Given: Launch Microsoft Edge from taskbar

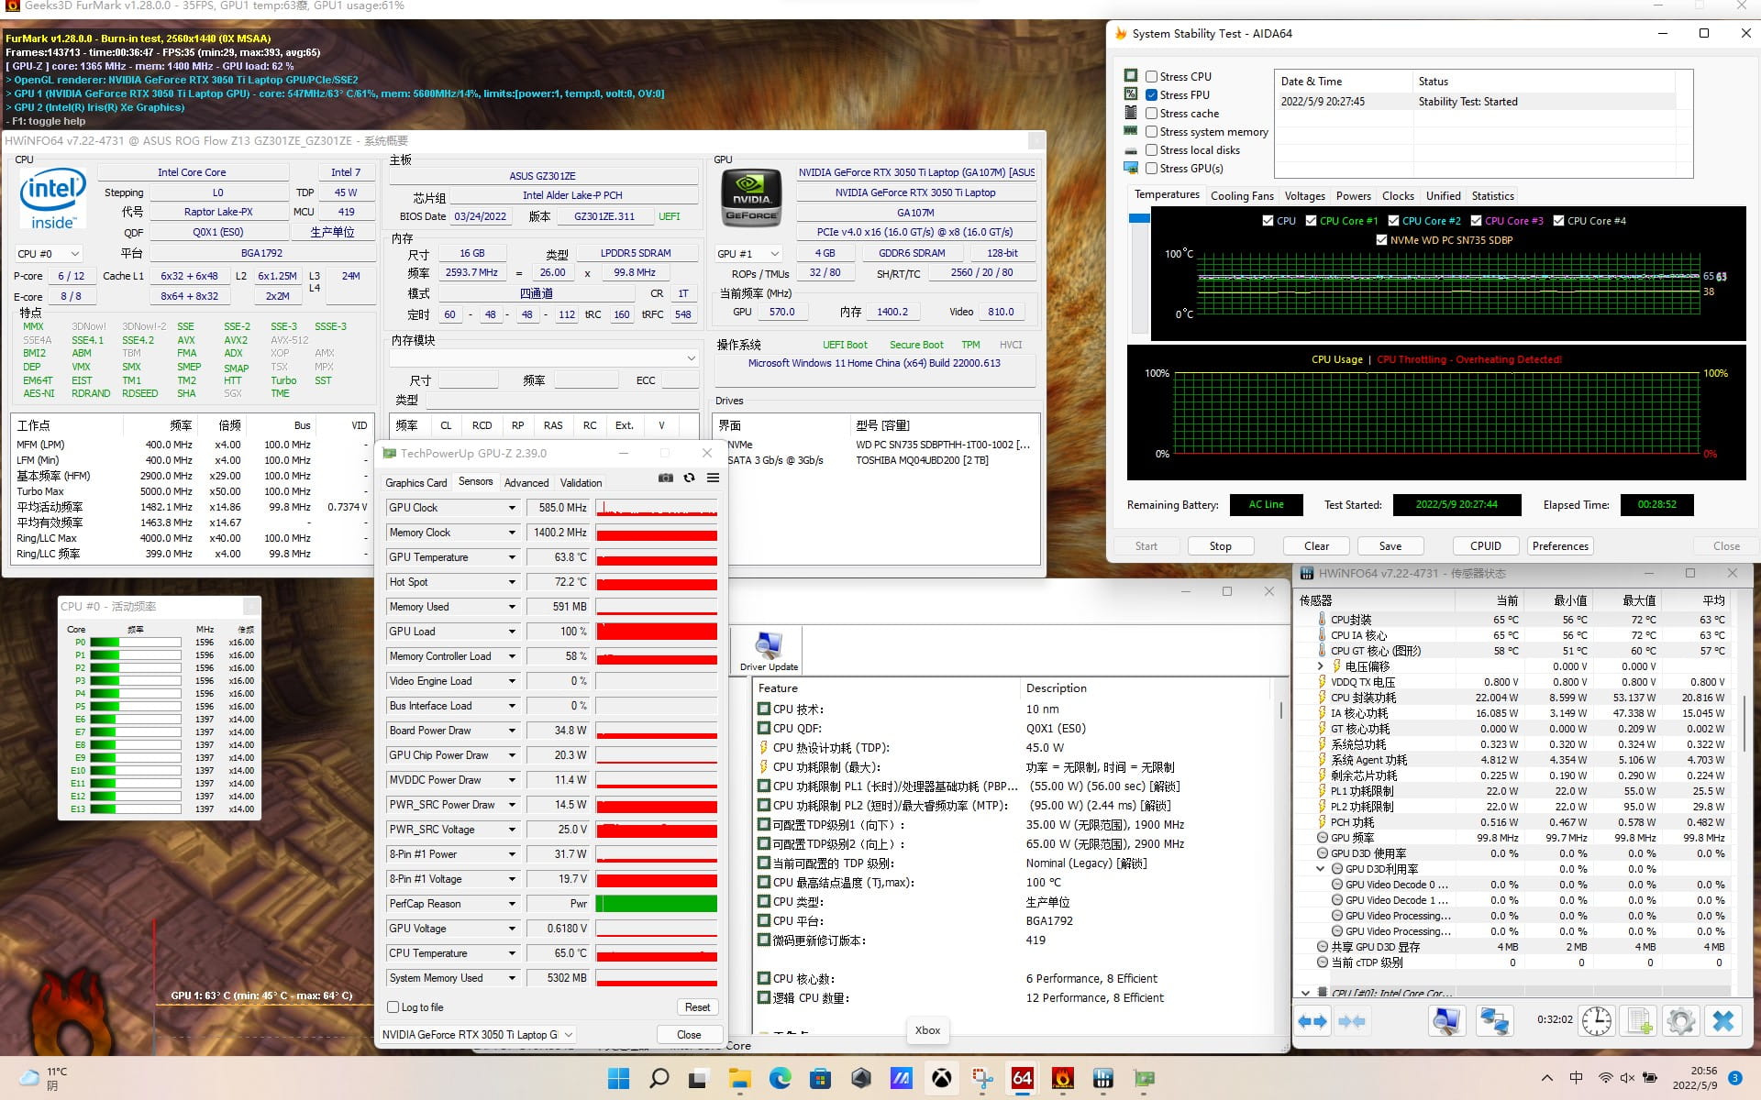Looking at the screenshot, I should (x=780, y=1078).
